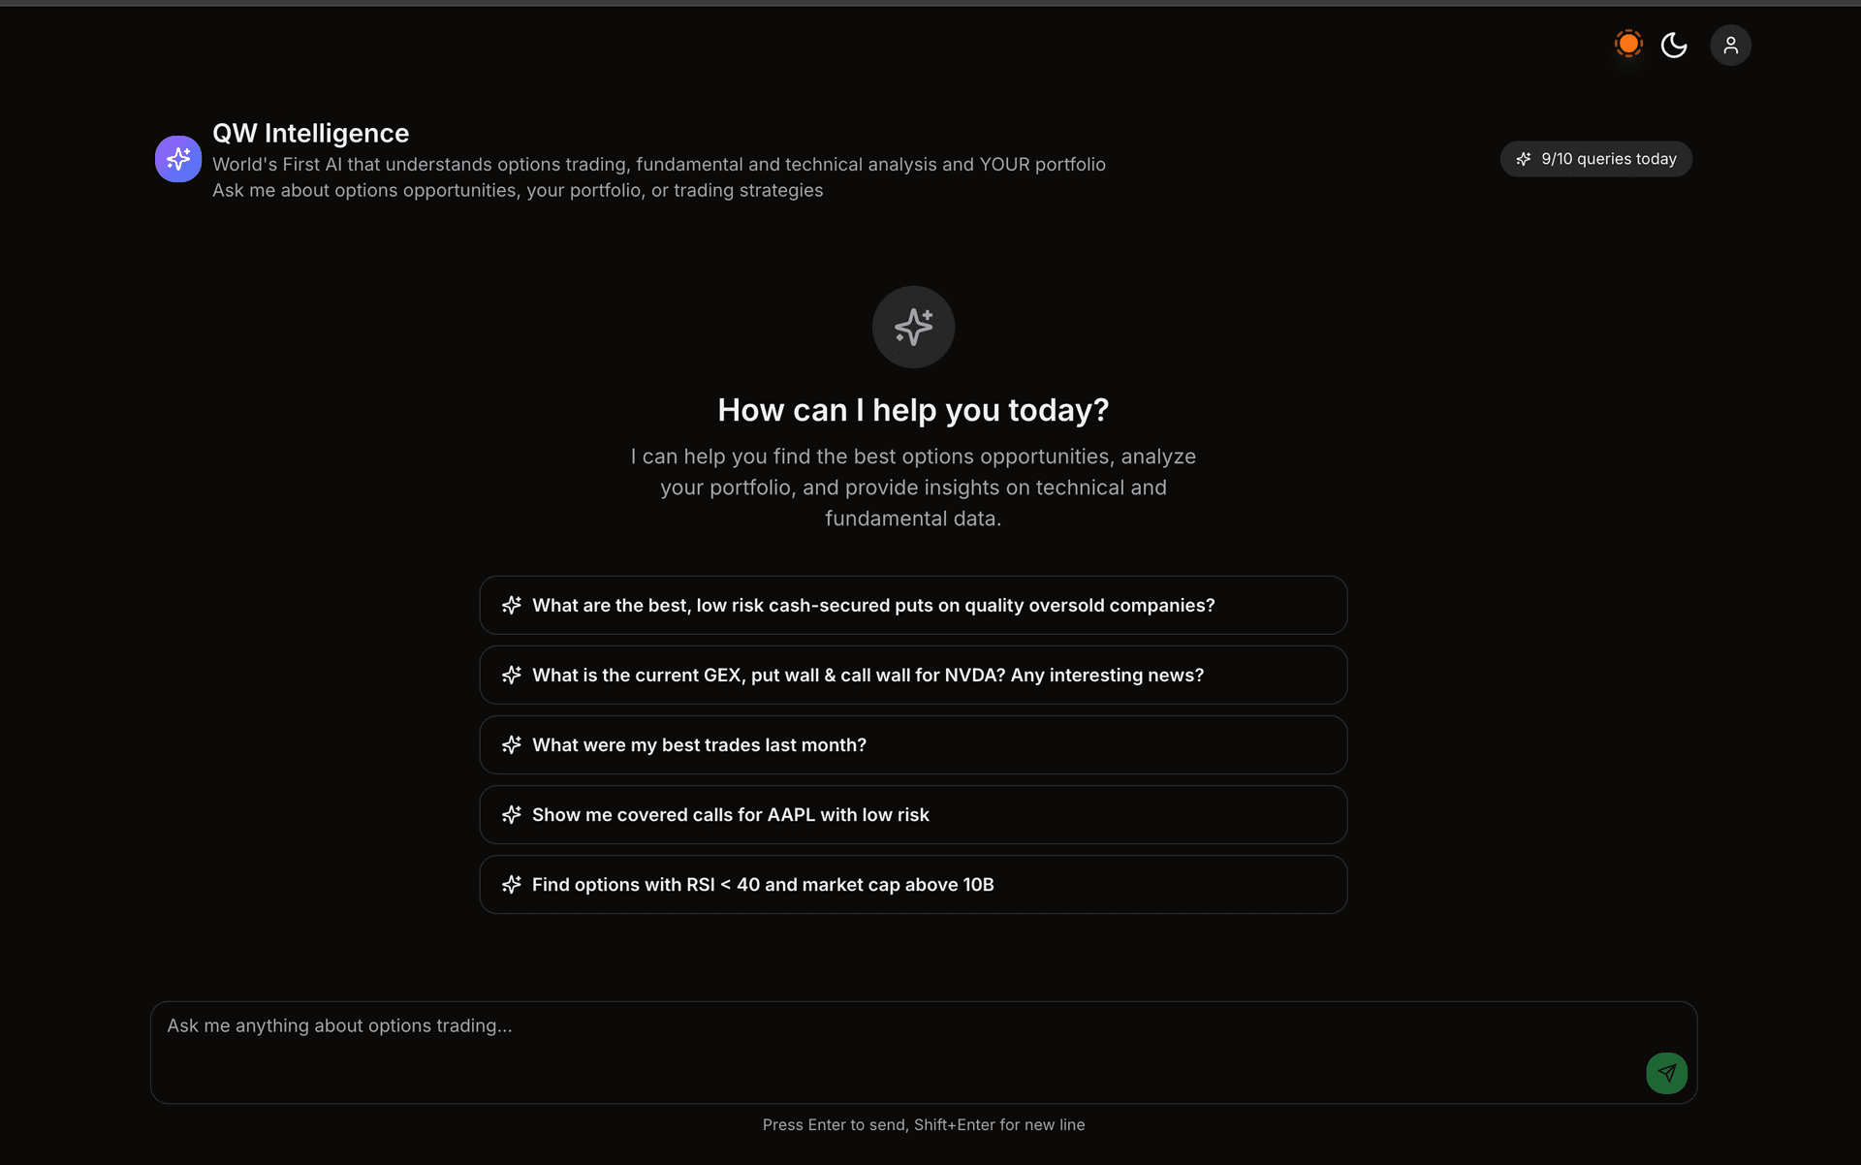Click the QW Intelligence sparkle logo

coord(177,158)
